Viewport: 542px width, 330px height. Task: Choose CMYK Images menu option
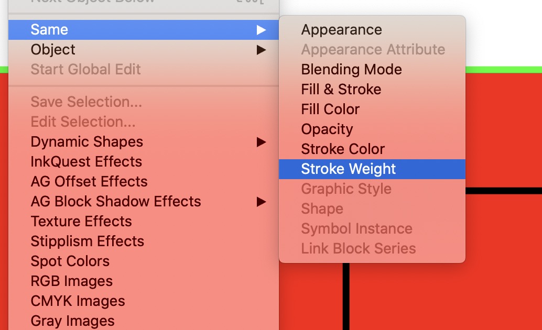[78, 301]
